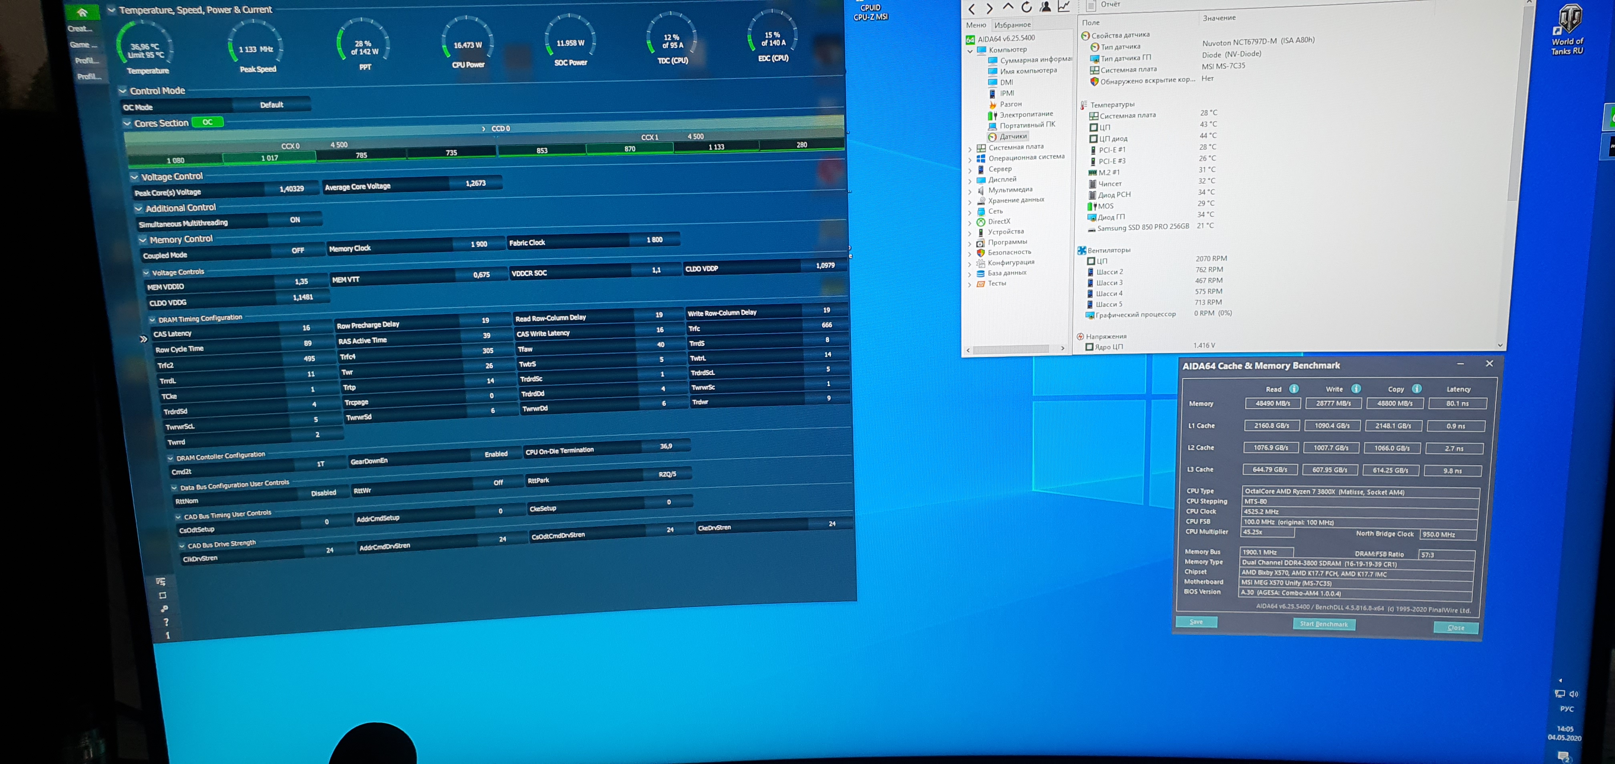Click the question mark help icon
Viewport: 1615px width, 764px height.
point(165,622)
